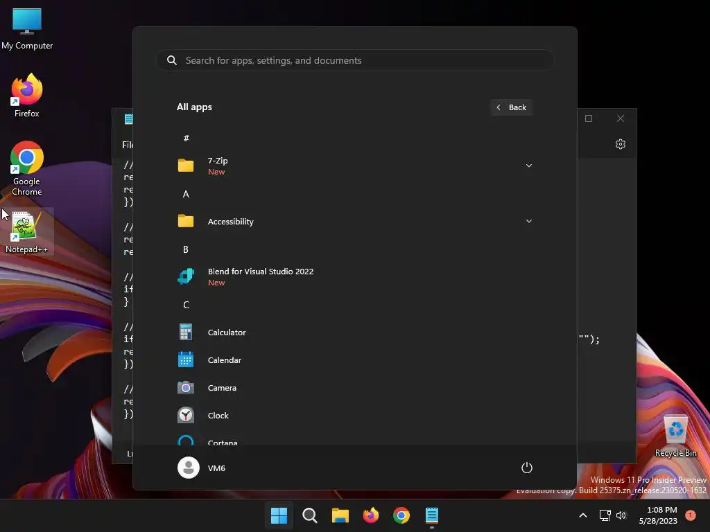This screenshot has height=532, width=710.
Task: Click the magnifier icon in search box
Action: [172, 60]
